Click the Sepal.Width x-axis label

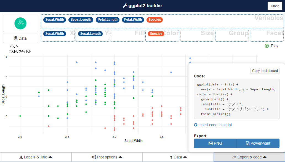coord(134,141)
